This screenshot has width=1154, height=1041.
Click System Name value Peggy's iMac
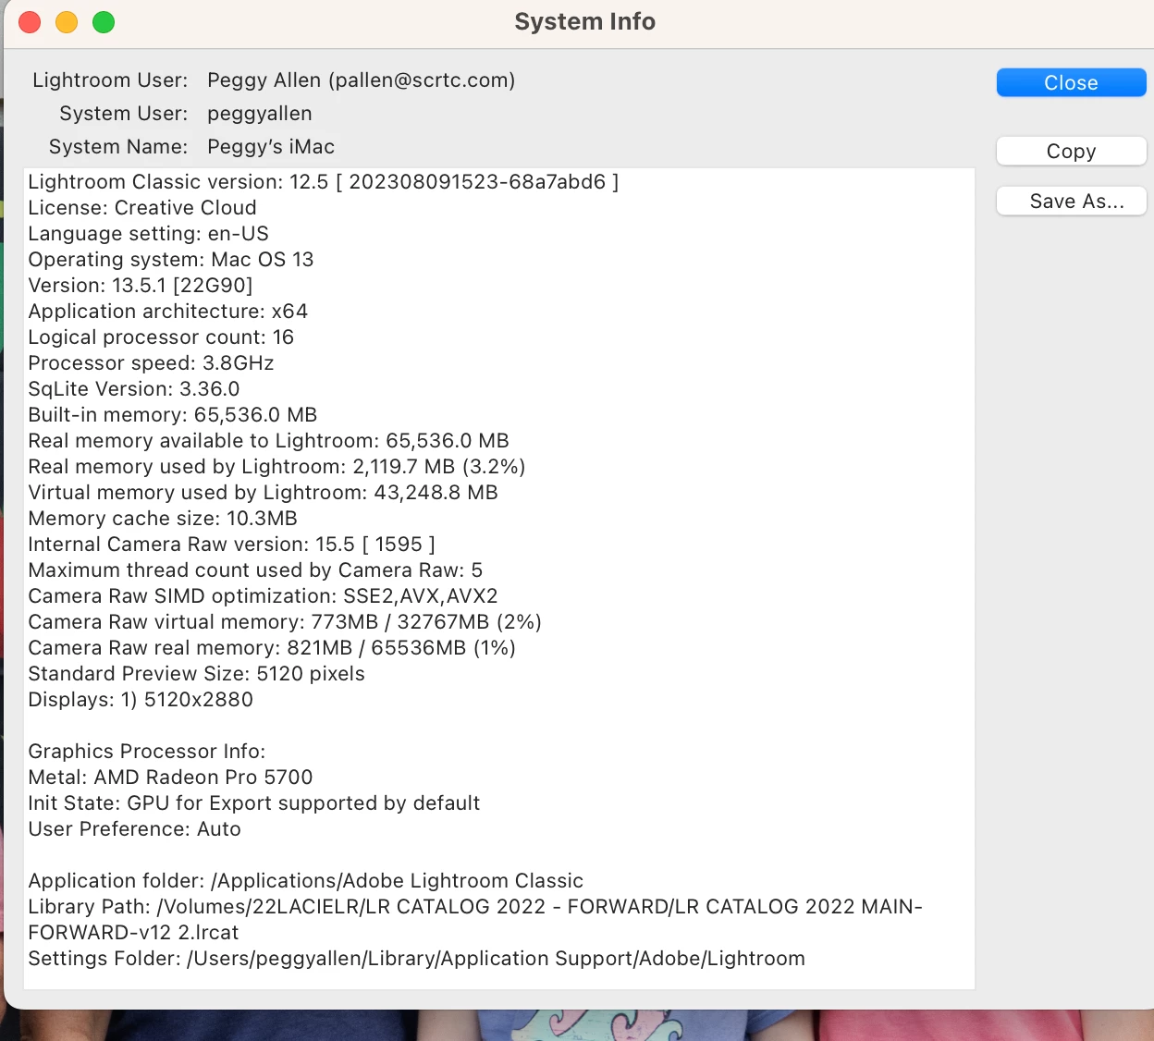(271, 147)
